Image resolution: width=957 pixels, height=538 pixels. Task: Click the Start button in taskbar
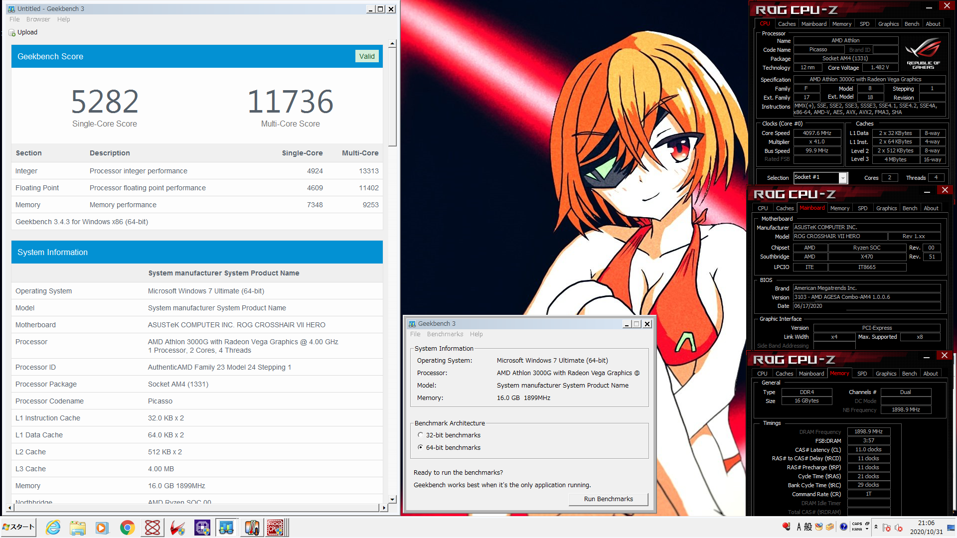tap(18, 527)
